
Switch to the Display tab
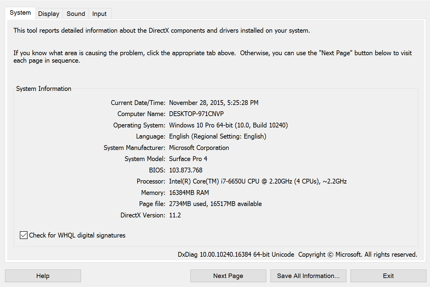49,14
